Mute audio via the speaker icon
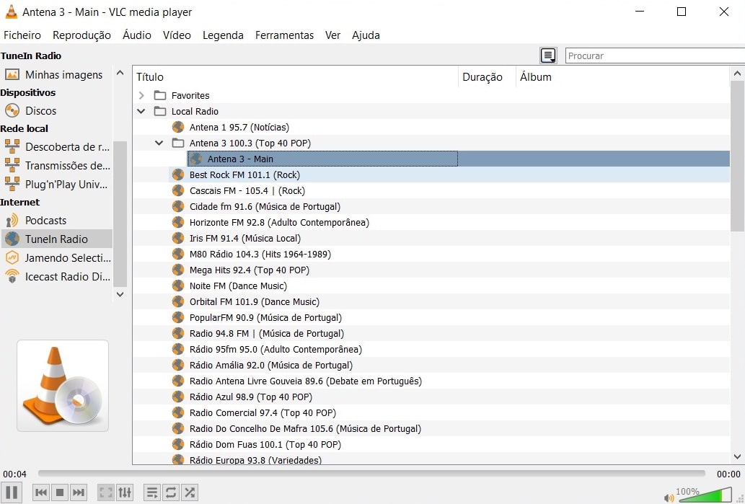The image size is (745, 504). (x=669, y=497)
